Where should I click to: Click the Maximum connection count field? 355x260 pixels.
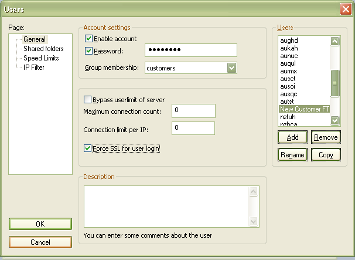[193, 110]
